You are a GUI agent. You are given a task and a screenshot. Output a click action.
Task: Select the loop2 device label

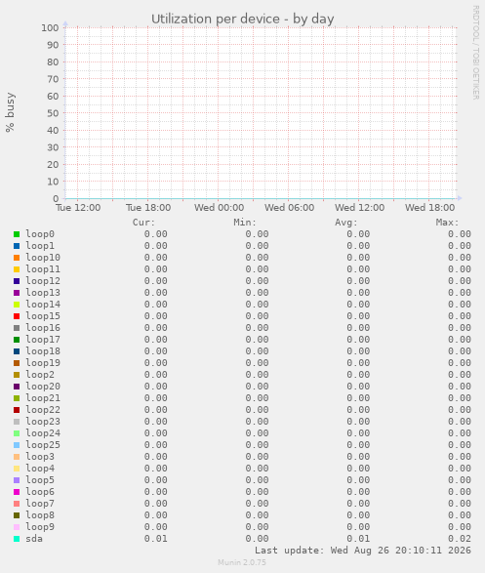pos(40,374)
